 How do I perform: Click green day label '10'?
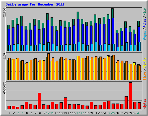click(x=48, y=113)
